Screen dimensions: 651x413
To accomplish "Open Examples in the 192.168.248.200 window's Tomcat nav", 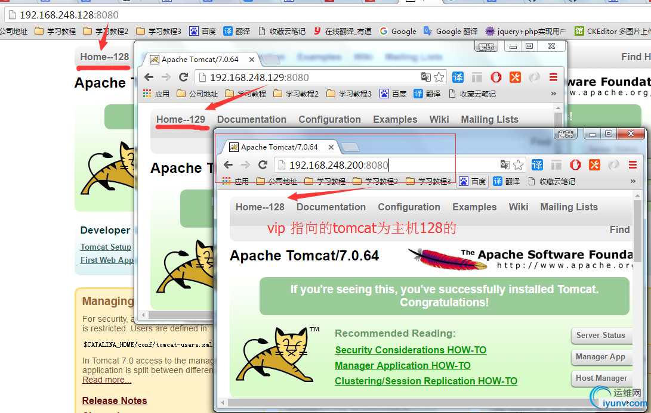I will [474, 207].
